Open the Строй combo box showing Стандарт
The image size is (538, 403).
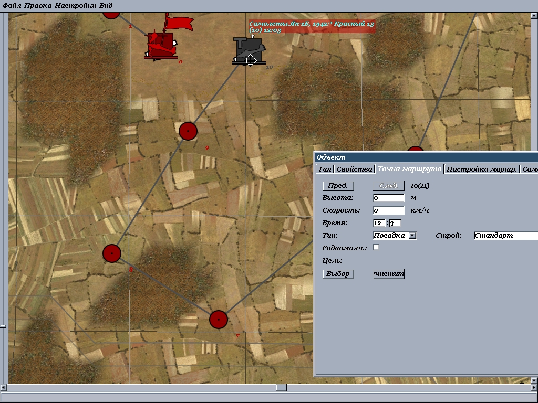506,236
